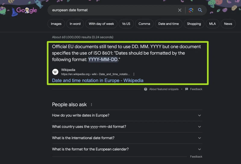Click the magnifying glass search icon

(200, 10)
